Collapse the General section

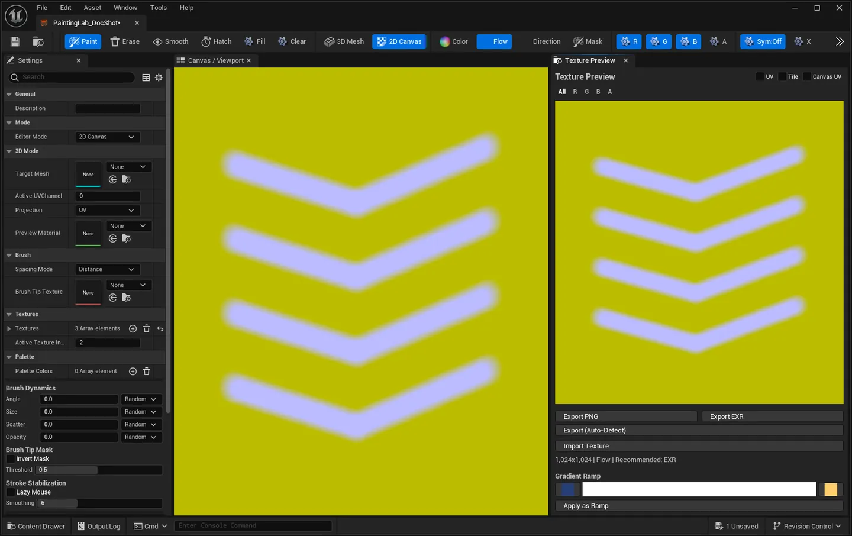pyautogui.click(x=9, y=94)
